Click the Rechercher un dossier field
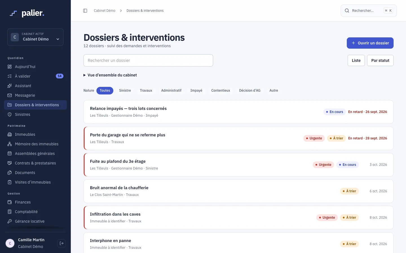The image size is (406, 253). (148, 60)
